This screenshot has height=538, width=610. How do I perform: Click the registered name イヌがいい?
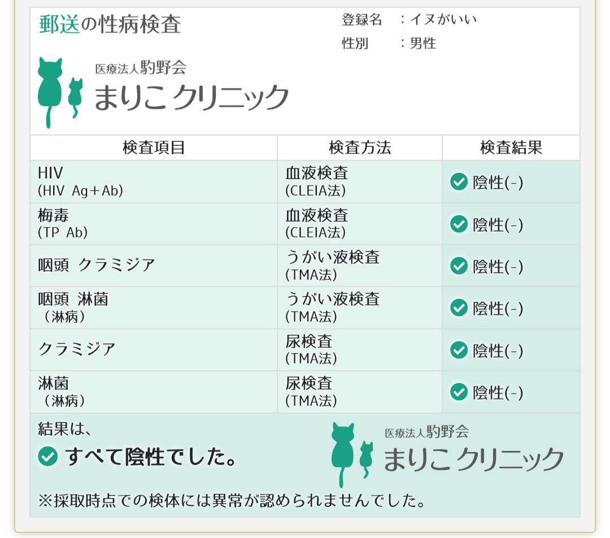tap(443, 19)
